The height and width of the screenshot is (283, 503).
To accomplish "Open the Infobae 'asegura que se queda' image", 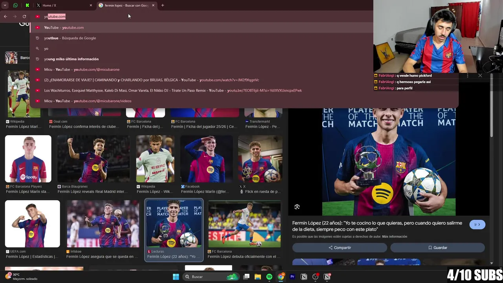I will pos(103,224).
